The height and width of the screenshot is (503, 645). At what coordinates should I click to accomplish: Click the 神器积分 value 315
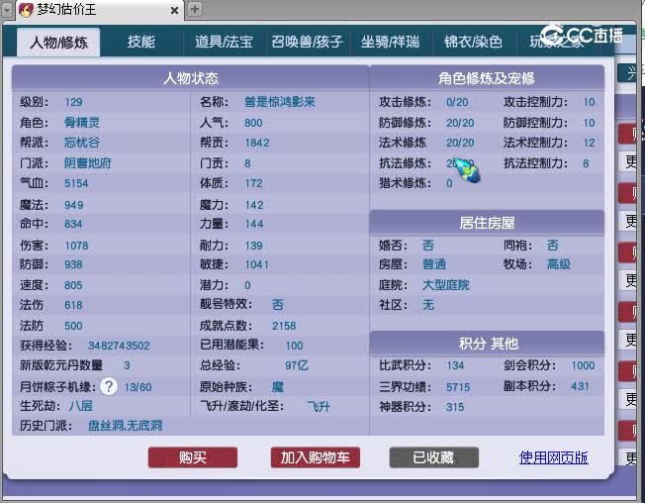(455, 407)
